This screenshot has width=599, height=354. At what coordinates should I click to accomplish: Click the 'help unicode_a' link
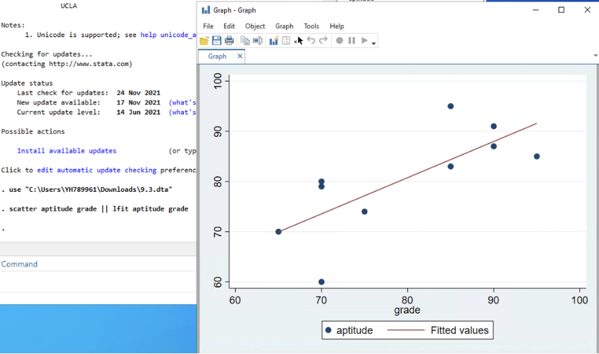168,35
